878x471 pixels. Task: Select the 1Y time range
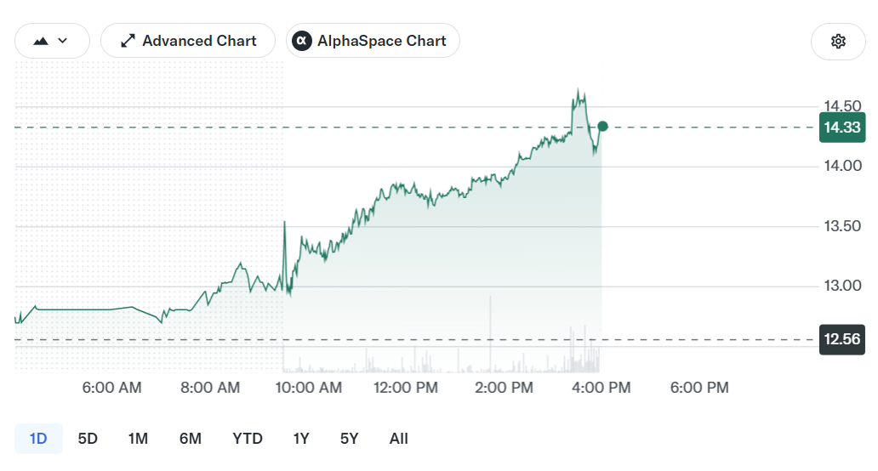pyautogui.click(x=301, y=439)
